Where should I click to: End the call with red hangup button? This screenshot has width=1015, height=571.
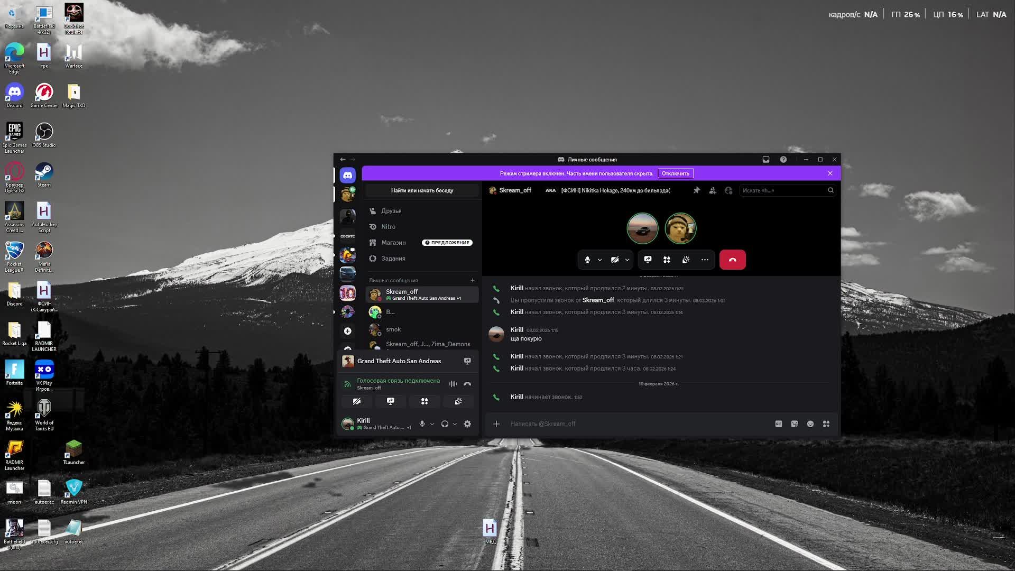coord(732,260)
